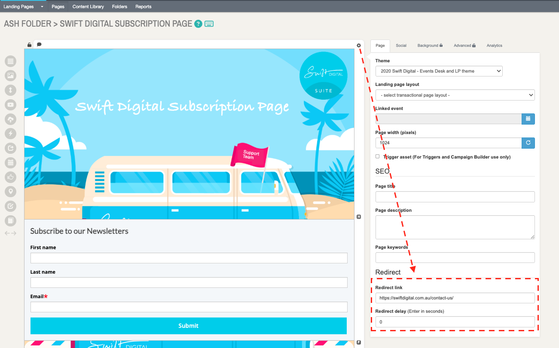Viewport: 559px width, 348px height.
Task: Click the Email input field
Action: tap(189, 307)
